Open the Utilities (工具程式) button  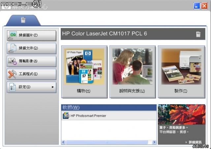click(x=32, y=74)
